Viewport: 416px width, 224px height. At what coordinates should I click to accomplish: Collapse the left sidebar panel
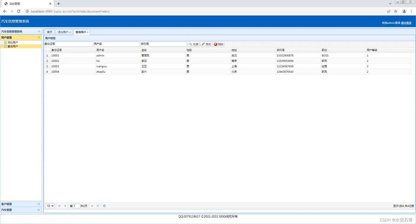point(39,31)
